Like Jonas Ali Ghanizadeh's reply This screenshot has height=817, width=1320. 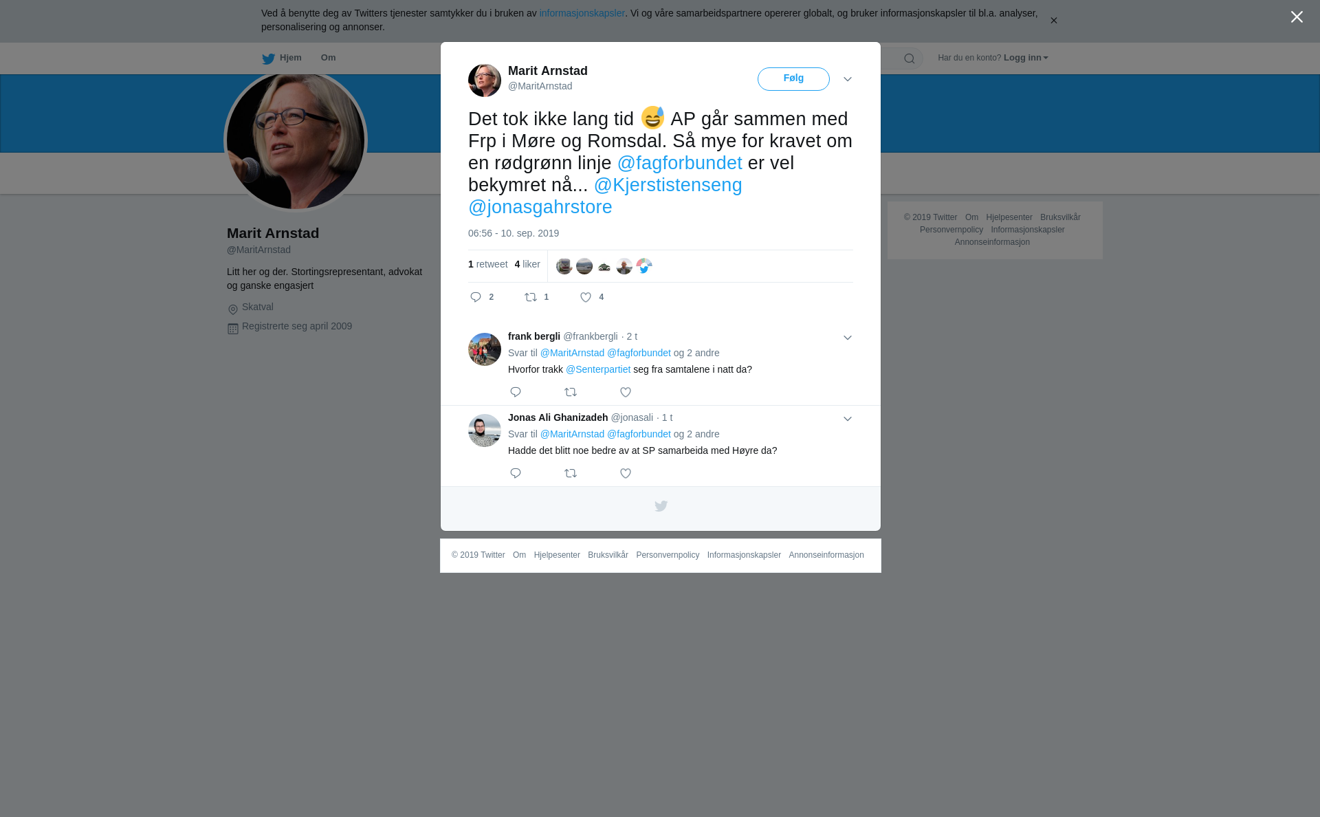point(626,473)
